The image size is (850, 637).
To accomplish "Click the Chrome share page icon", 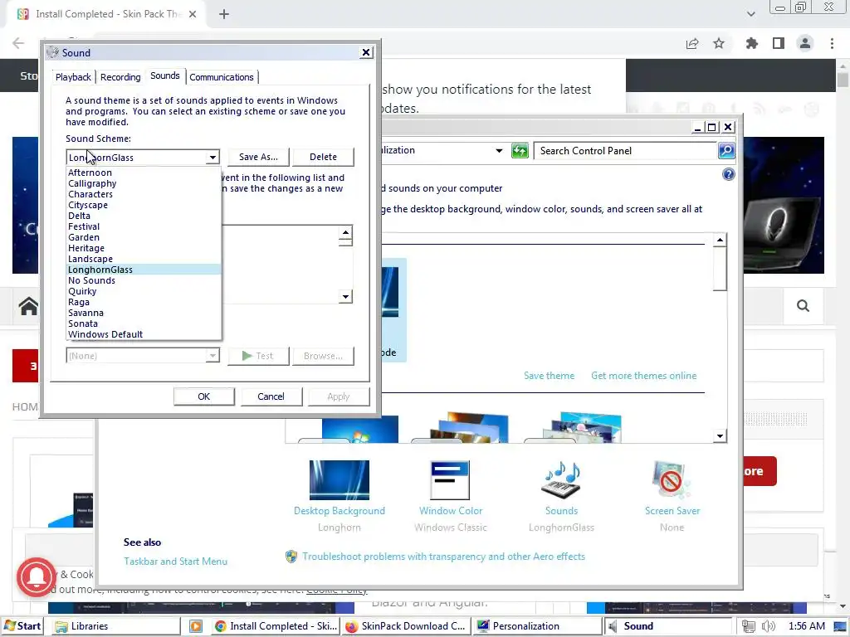I will [x=692, y=43].
